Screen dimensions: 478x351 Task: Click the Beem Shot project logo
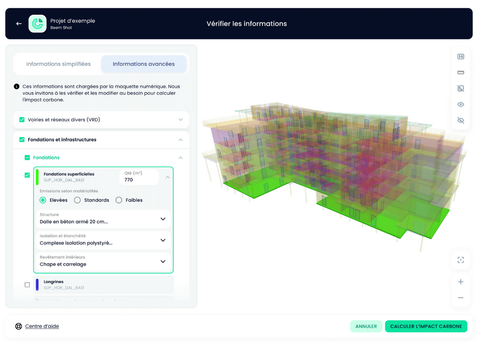click(x=37, y=24)
